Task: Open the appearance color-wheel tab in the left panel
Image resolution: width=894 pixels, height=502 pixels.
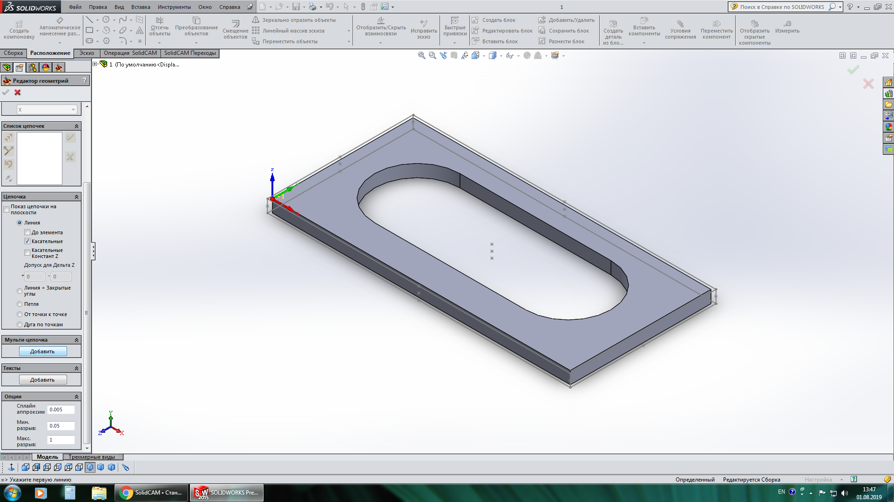Action: point(46,67)
